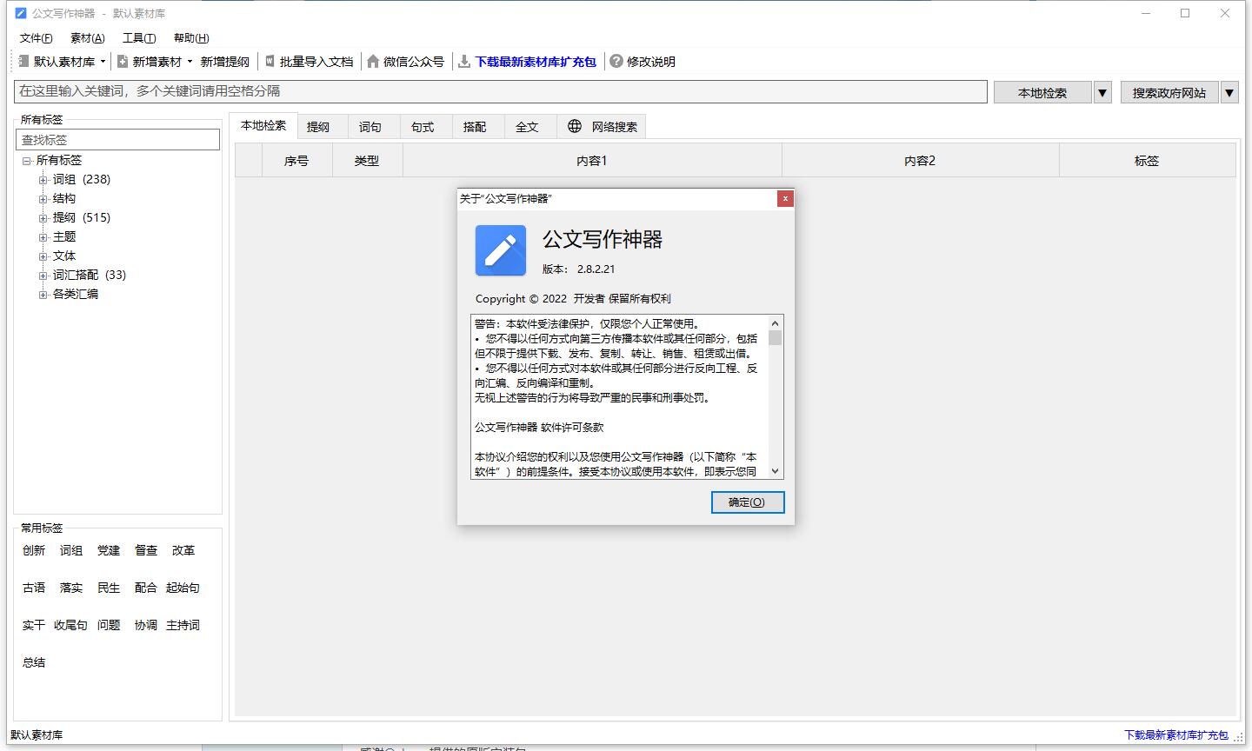
Task: Click the license scrollbar thumb
Action: click(x=776, y=338)
